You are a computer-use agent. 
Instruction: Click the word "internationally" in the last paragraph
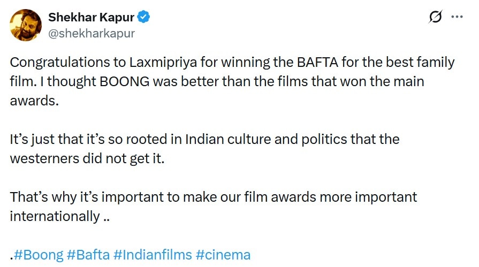[55, 216]
